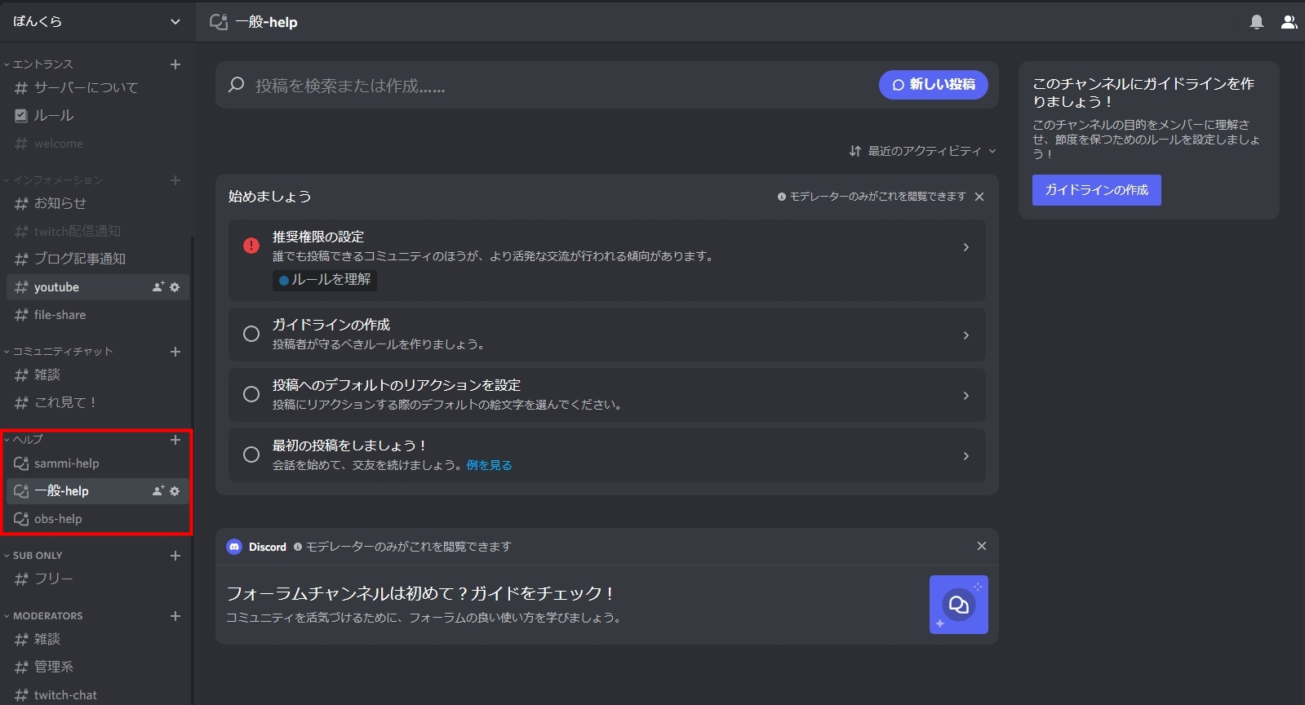Screen dimensions: 1305x705
Task: Click the Discord logo avatar
Action: point(234,547)
